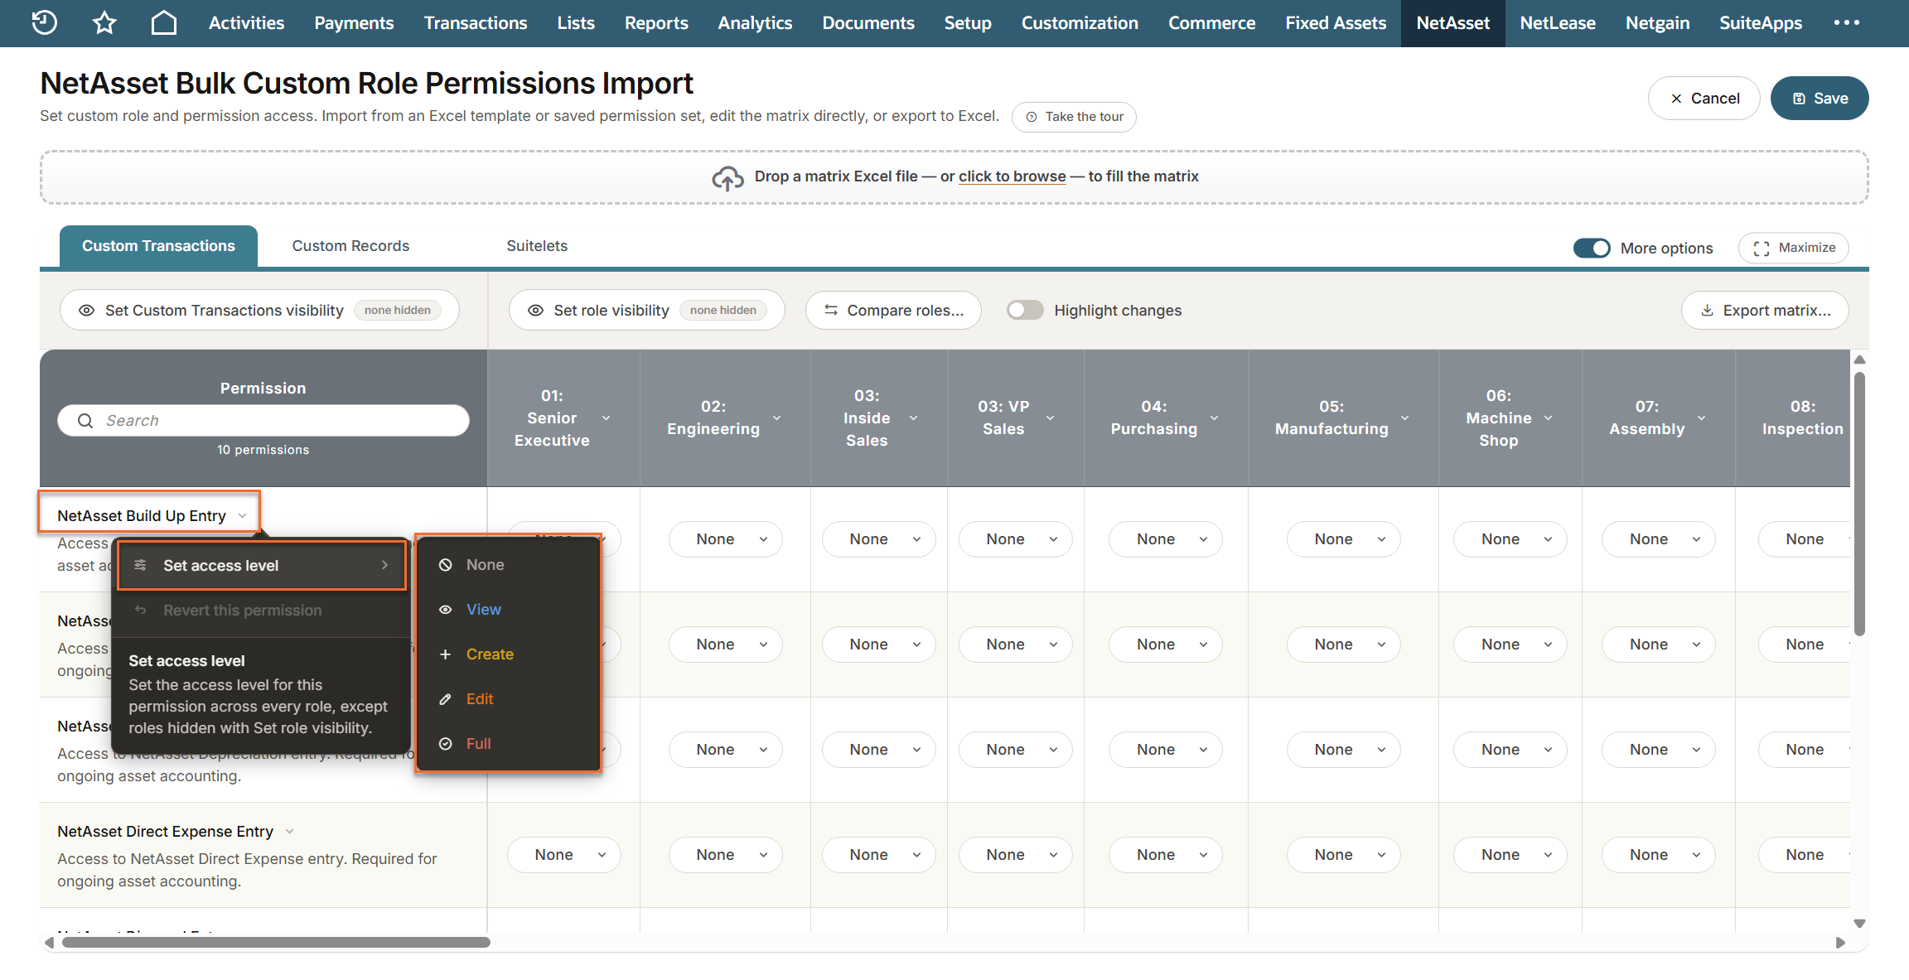
Task: Click the Create plus icon in submenu
Action: point(446,654)
